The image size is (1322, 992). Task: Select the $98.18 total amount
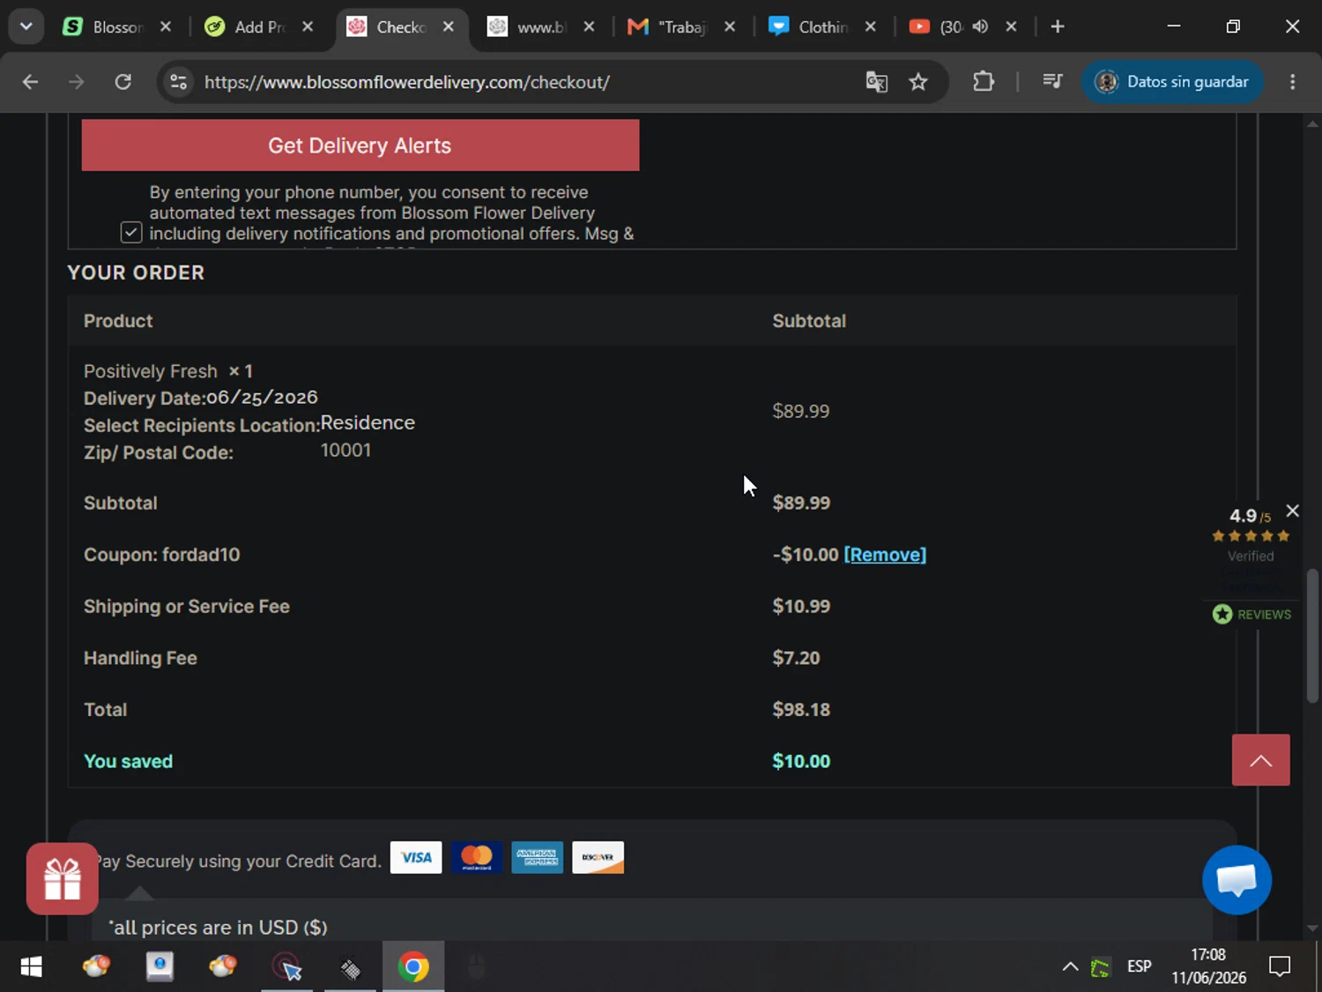[801, 710]
